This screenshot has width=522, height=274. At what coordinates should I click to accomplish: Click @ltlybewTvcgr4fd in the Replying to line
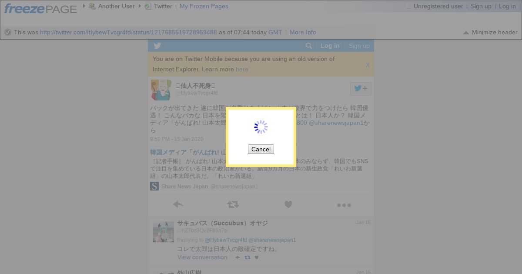226,240
